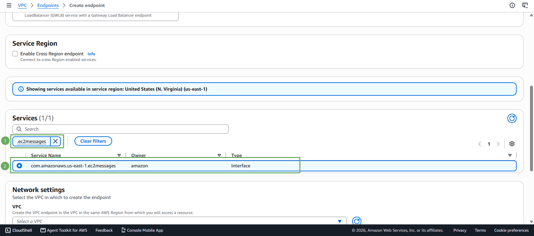Go to next page of services

(x=498, y=144)
